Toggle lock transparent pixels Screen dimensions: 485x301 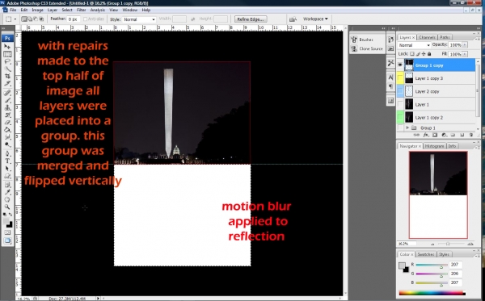click(412, 54)
